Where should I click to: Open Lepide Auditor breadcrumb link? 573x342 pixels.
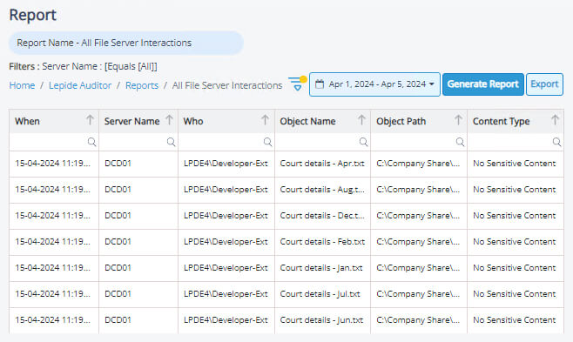coord(80,85)
